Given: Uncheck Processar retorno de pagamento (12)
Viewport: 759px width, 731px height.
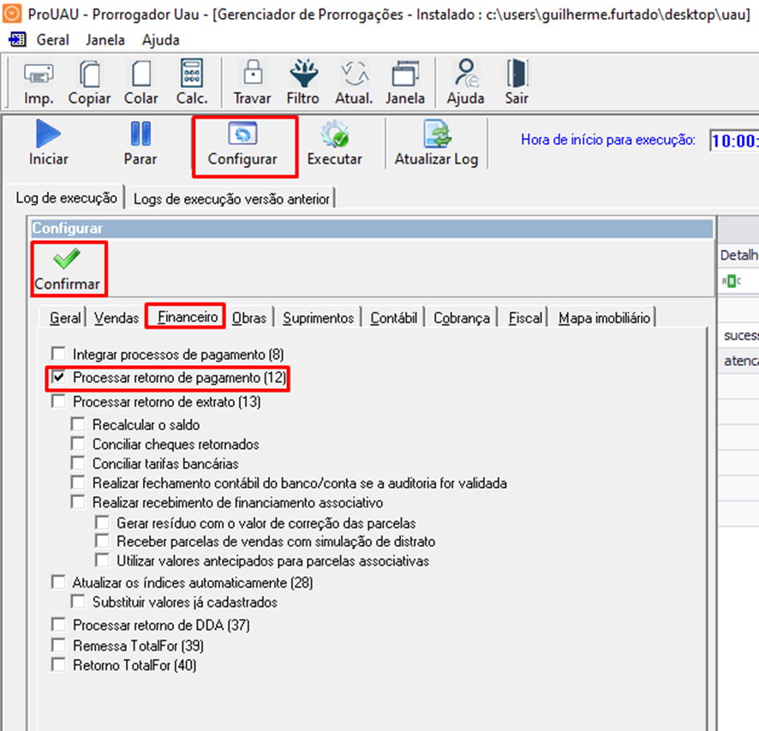Looking at the screenshot, I should click(58, 377).
